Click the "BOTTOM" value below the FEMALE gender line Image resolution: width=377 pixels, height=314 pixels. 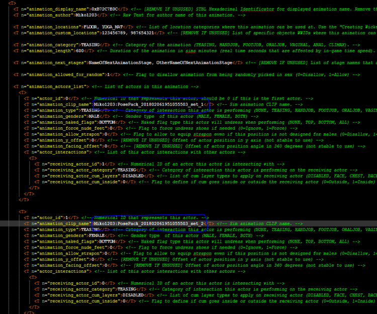pyautogui.click(x=107, y=242)
